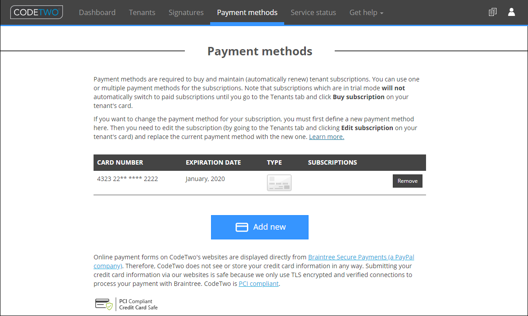Switch to the Tenants tab

[x=142, y=12]
